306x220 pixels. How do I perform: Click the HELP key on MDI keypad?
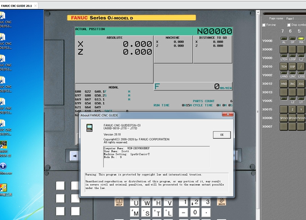coord(119,202)
